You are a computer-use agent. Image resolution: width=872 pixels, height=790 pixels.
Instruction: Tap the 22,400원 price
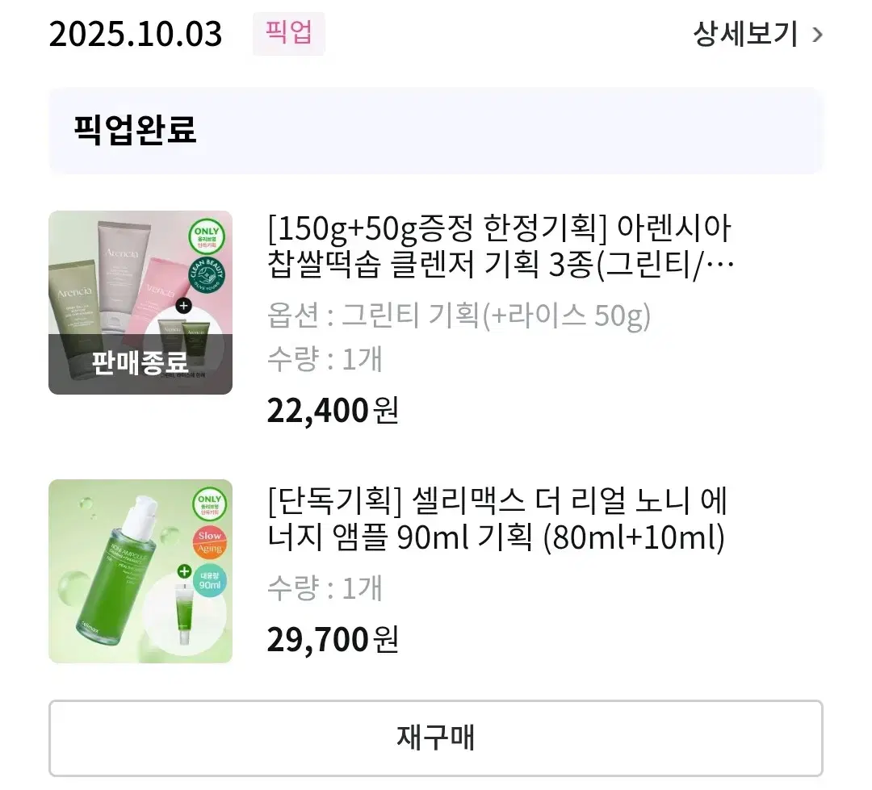333,411
